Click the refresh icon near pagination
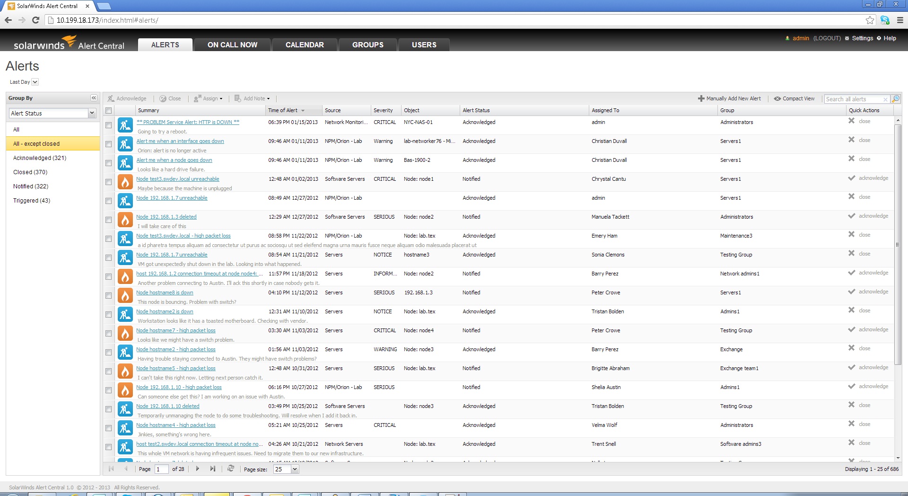 coord(231,469)
